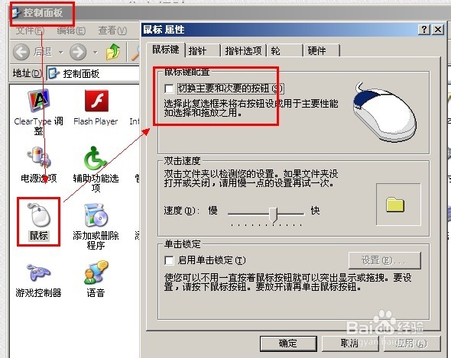Open the 电源选项 power options icon
The height and width of the screenshot is (358, 451).
pyautogui.click(x=38, y=165)
